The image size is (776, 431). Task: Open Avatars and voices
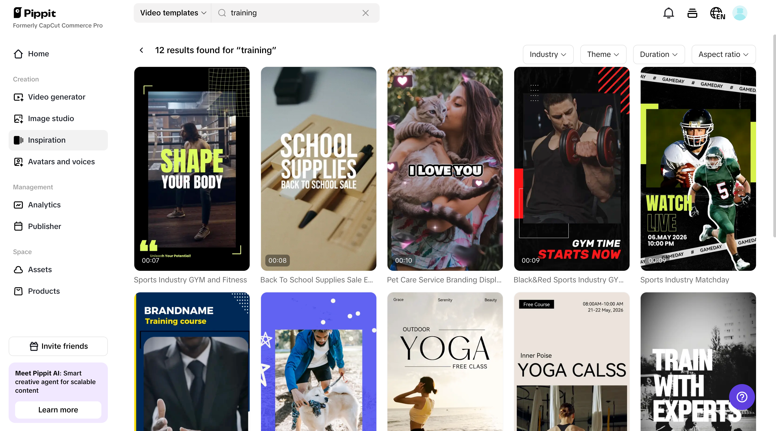click(61, 162)
